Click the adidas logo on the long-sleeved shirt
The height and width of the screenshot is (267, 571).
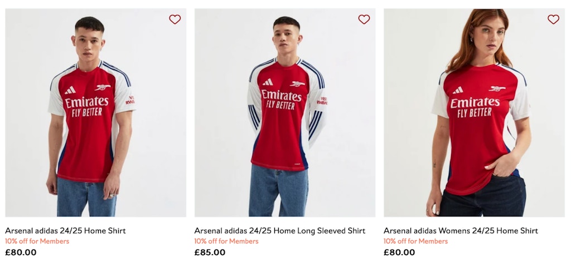(268, 82)
